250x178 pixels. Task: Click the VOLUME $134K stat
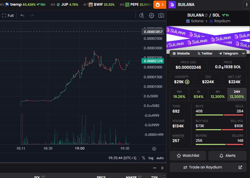pyautogui.click(x=178, y=123)
